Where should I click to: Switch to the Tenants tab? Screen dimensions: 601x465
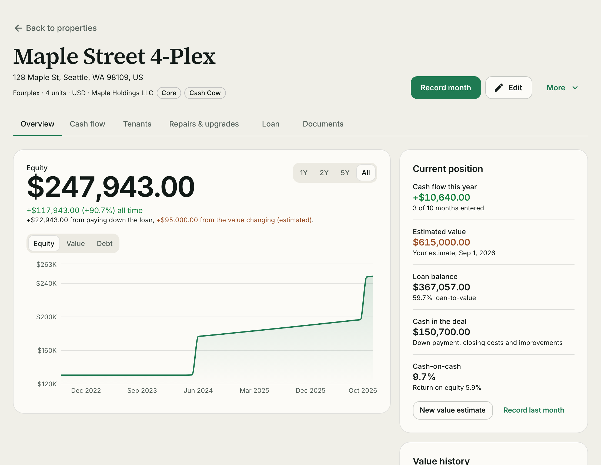[x=137, y=124]
